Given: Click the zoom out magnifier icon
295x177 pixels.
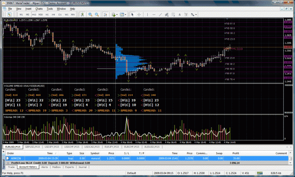Looking at the screenshot, I should 97,15.
